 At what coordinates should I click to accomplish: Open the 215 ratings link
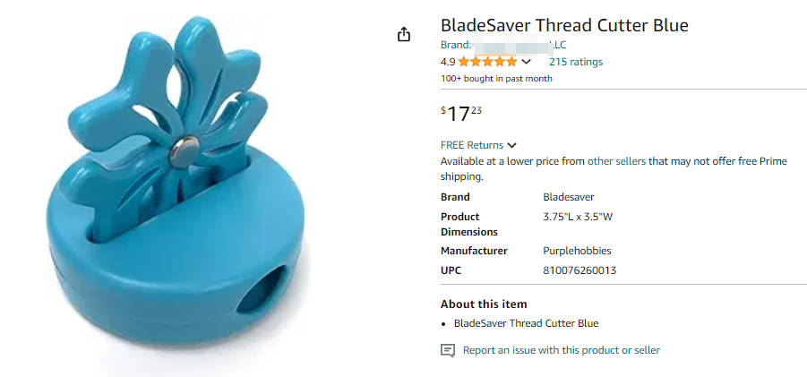pos(575,62)
